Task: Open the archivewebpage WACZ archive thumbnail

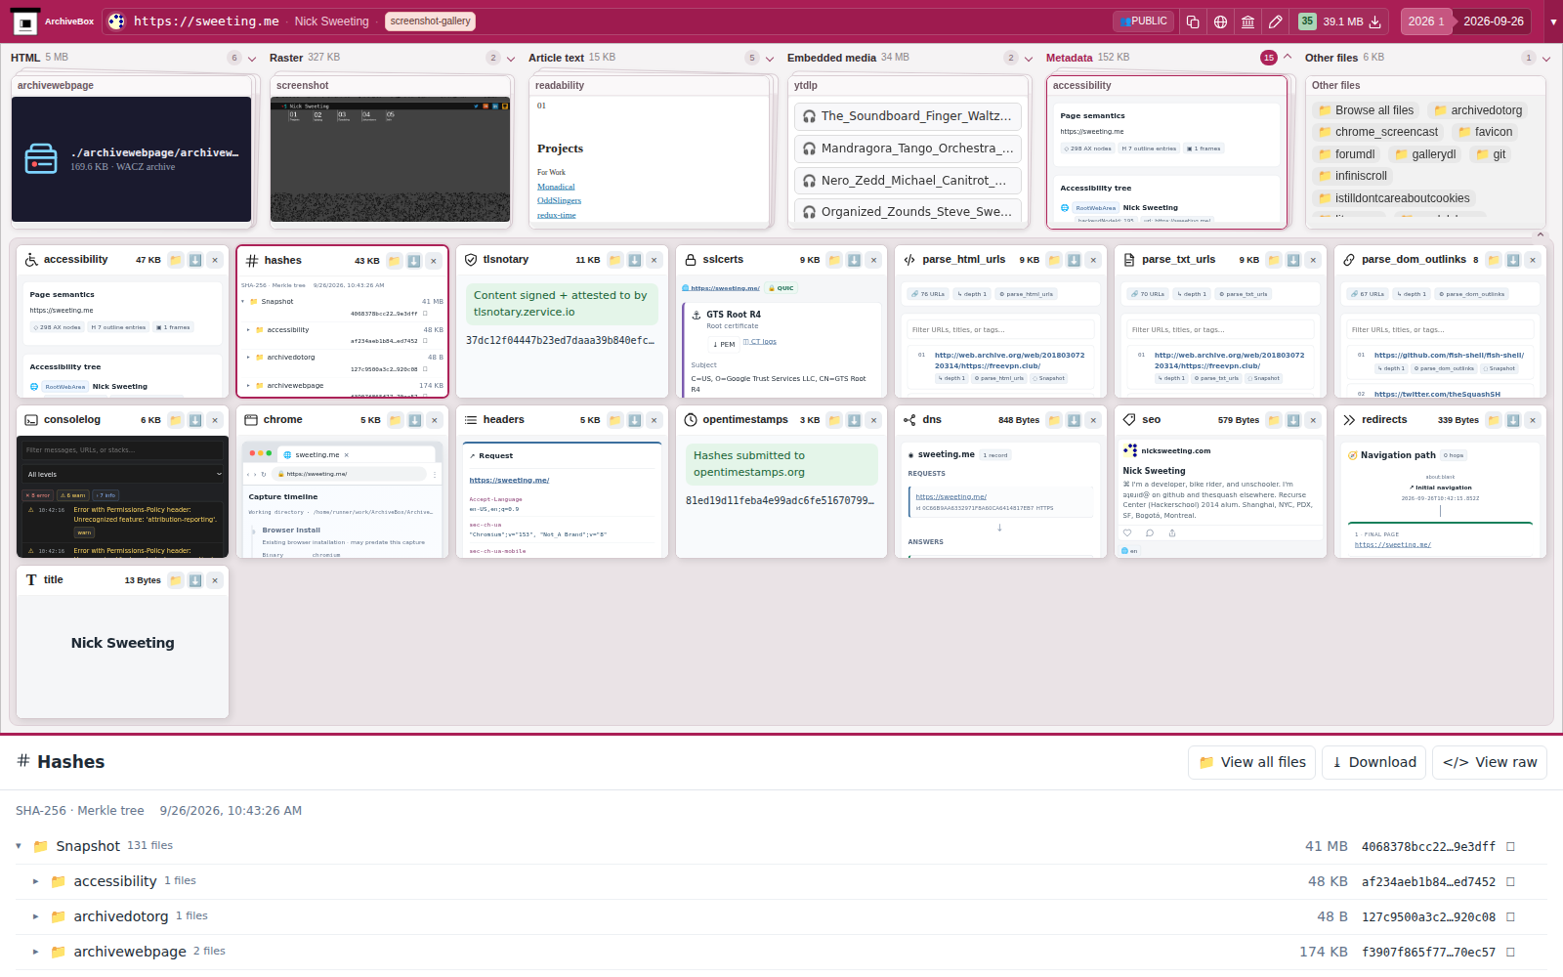Action: 131,159
